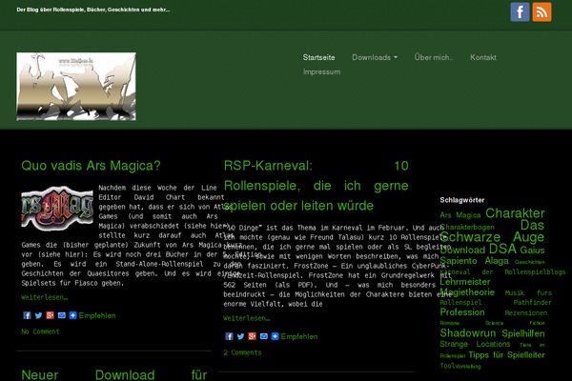Select the Rezensionen tag
This screenshot has width=572, height=381.
coord(526,312)
